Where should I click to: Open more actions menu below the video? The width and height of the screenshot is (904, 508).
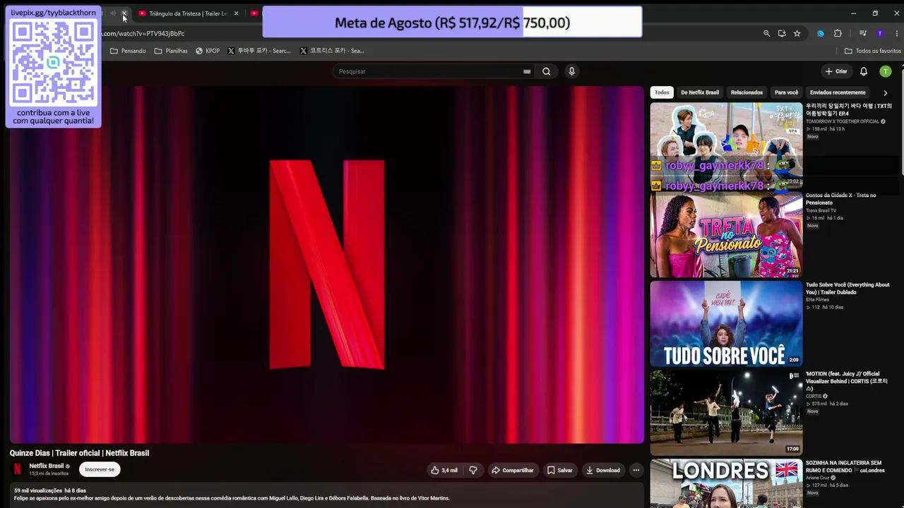pos(636,470)
